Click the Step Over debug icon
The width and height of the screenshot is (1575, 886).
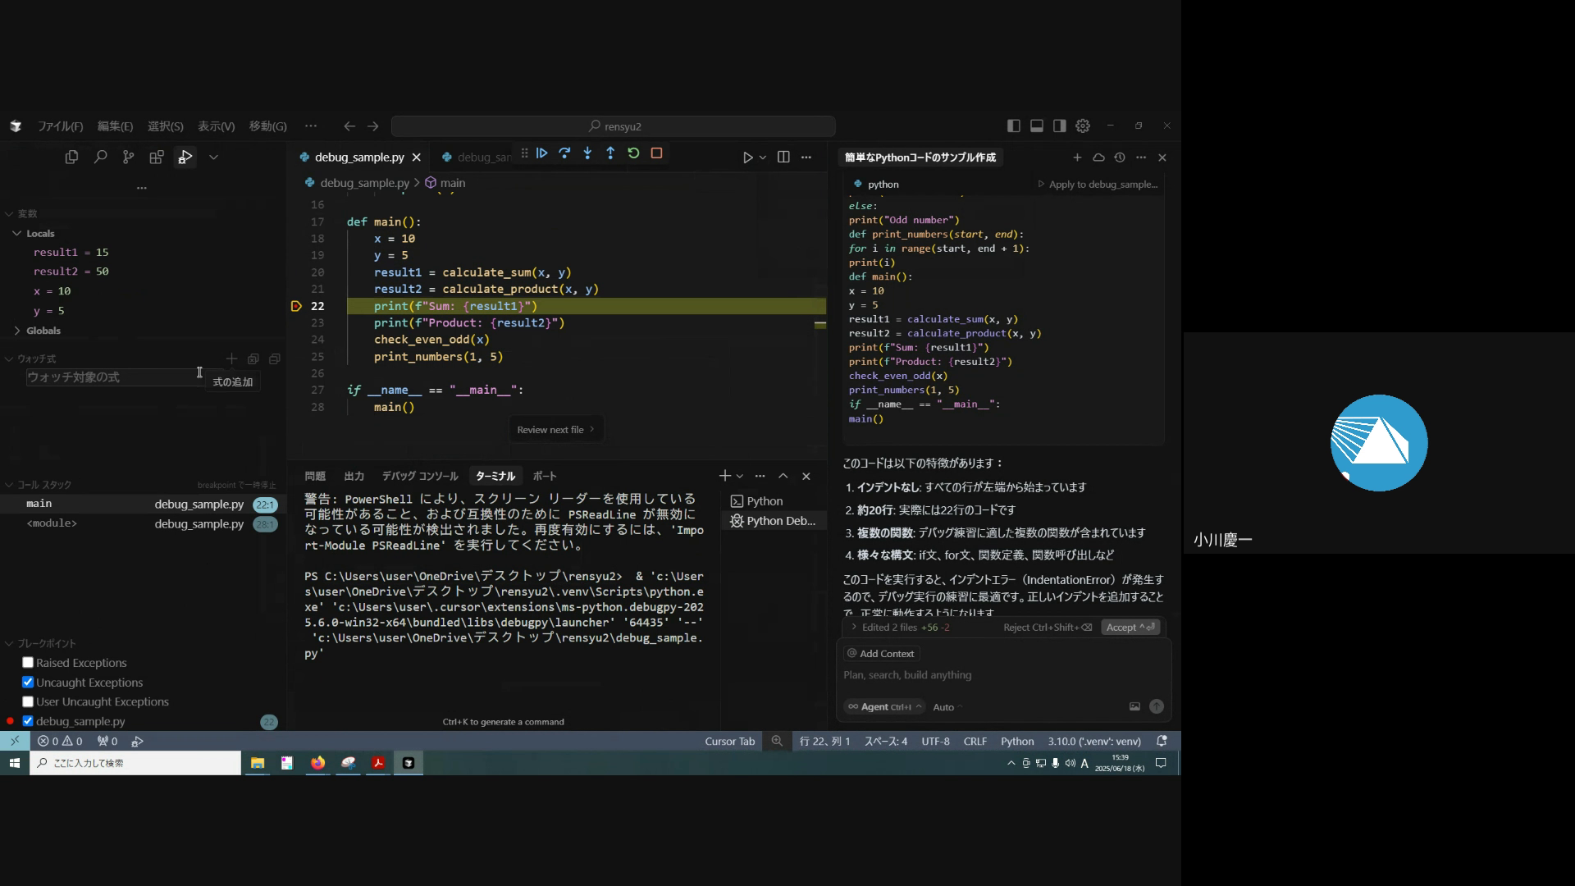click(x=564, y=153)
